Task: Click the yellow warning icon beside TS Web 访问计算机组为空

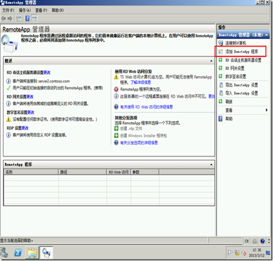Action: [116, 76]
